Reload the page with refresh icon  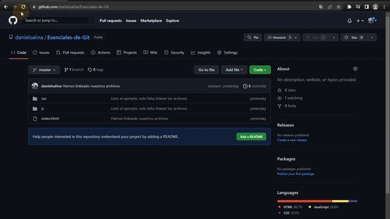[23, 7]
